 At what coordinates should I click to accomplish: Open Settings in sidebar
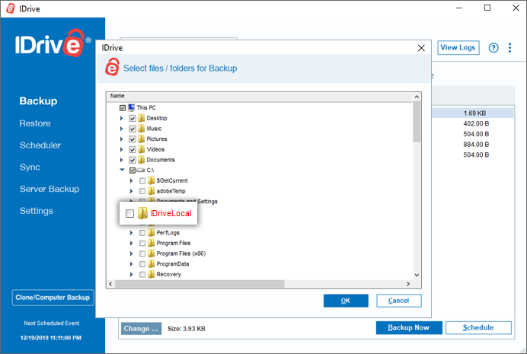37,211
